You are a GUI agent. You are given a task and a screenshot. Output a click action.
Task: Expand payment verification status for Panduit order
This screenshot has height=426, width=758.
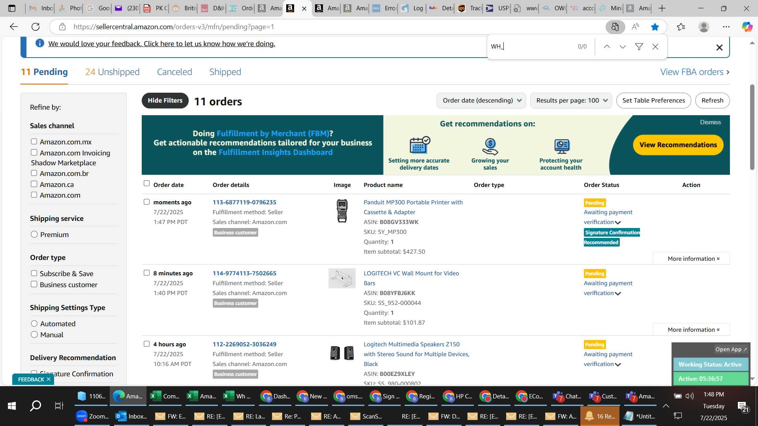point(618,222)
